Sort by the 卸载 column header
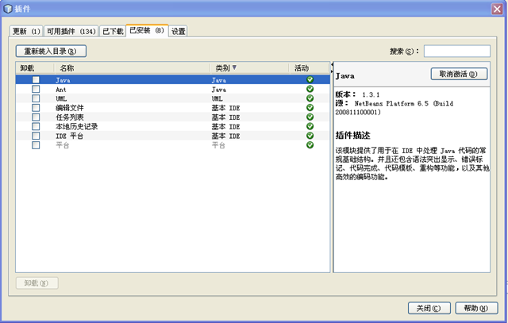Viewport: 508px width, 323px height. (x=35, y=68)
